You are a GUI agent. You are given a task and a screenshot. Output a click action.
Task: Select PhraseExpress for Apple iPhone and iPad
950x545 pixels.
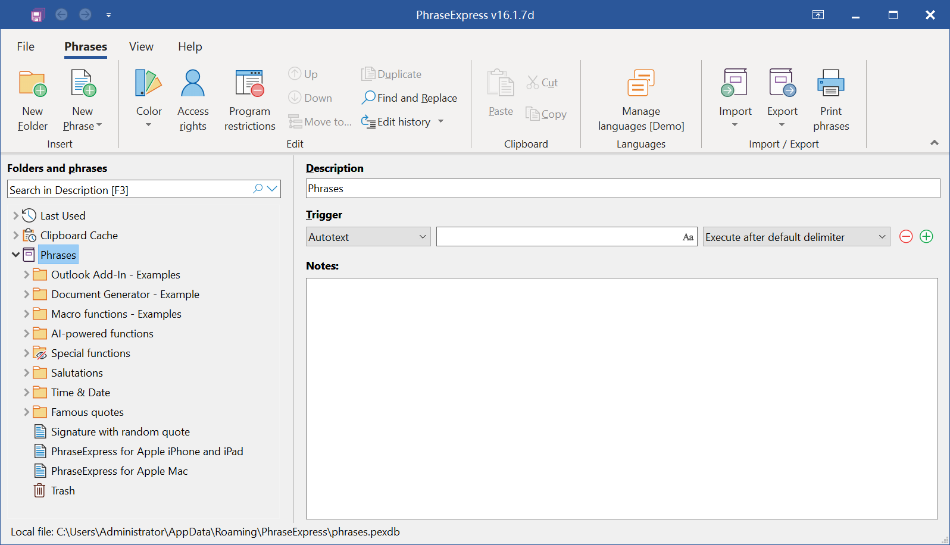tap(147, 451)
